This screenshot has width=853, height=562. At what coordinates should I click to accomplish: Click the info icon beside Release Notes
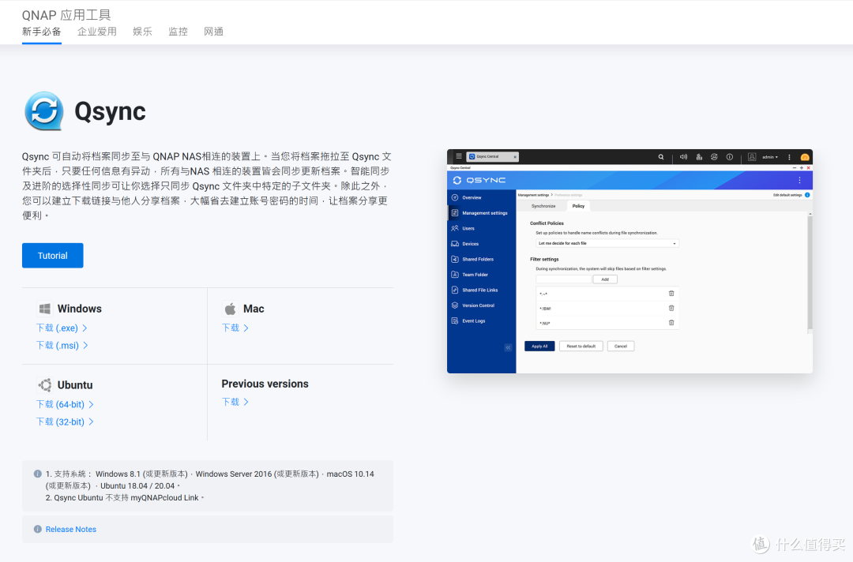coord(38,529)
